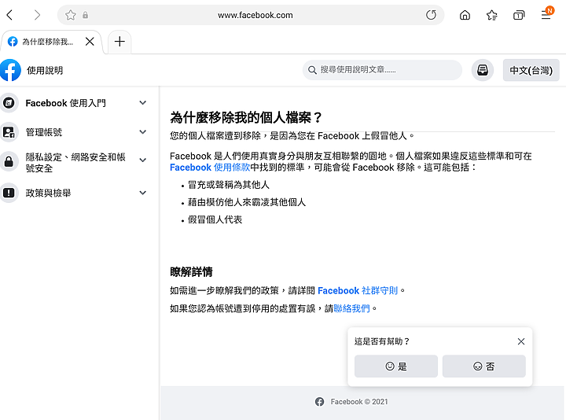The height and width of the screenshot is (420, 566).
Task: Click the 這是否有幫助？ popup question text
Action: click(382, 341)
